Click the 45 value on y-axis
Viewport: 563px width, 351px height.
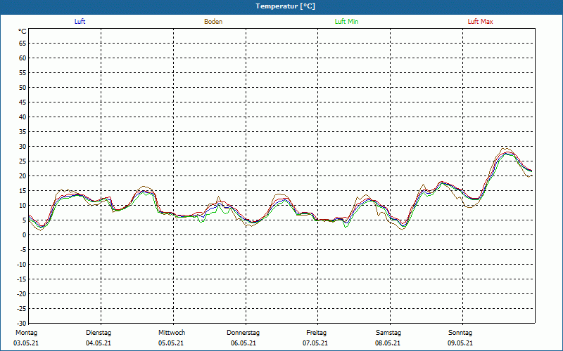click(23, 102)
